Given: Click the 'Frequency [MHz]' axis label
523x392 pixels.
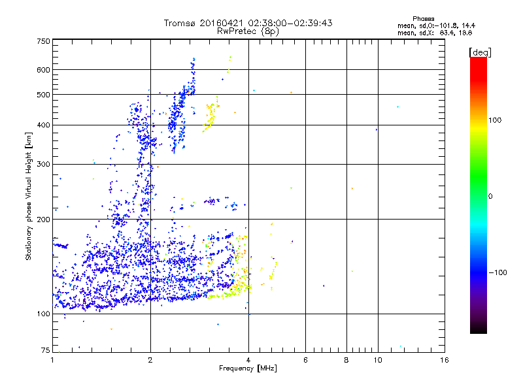Looking at the screenshot, I should [x=248, y=368].
